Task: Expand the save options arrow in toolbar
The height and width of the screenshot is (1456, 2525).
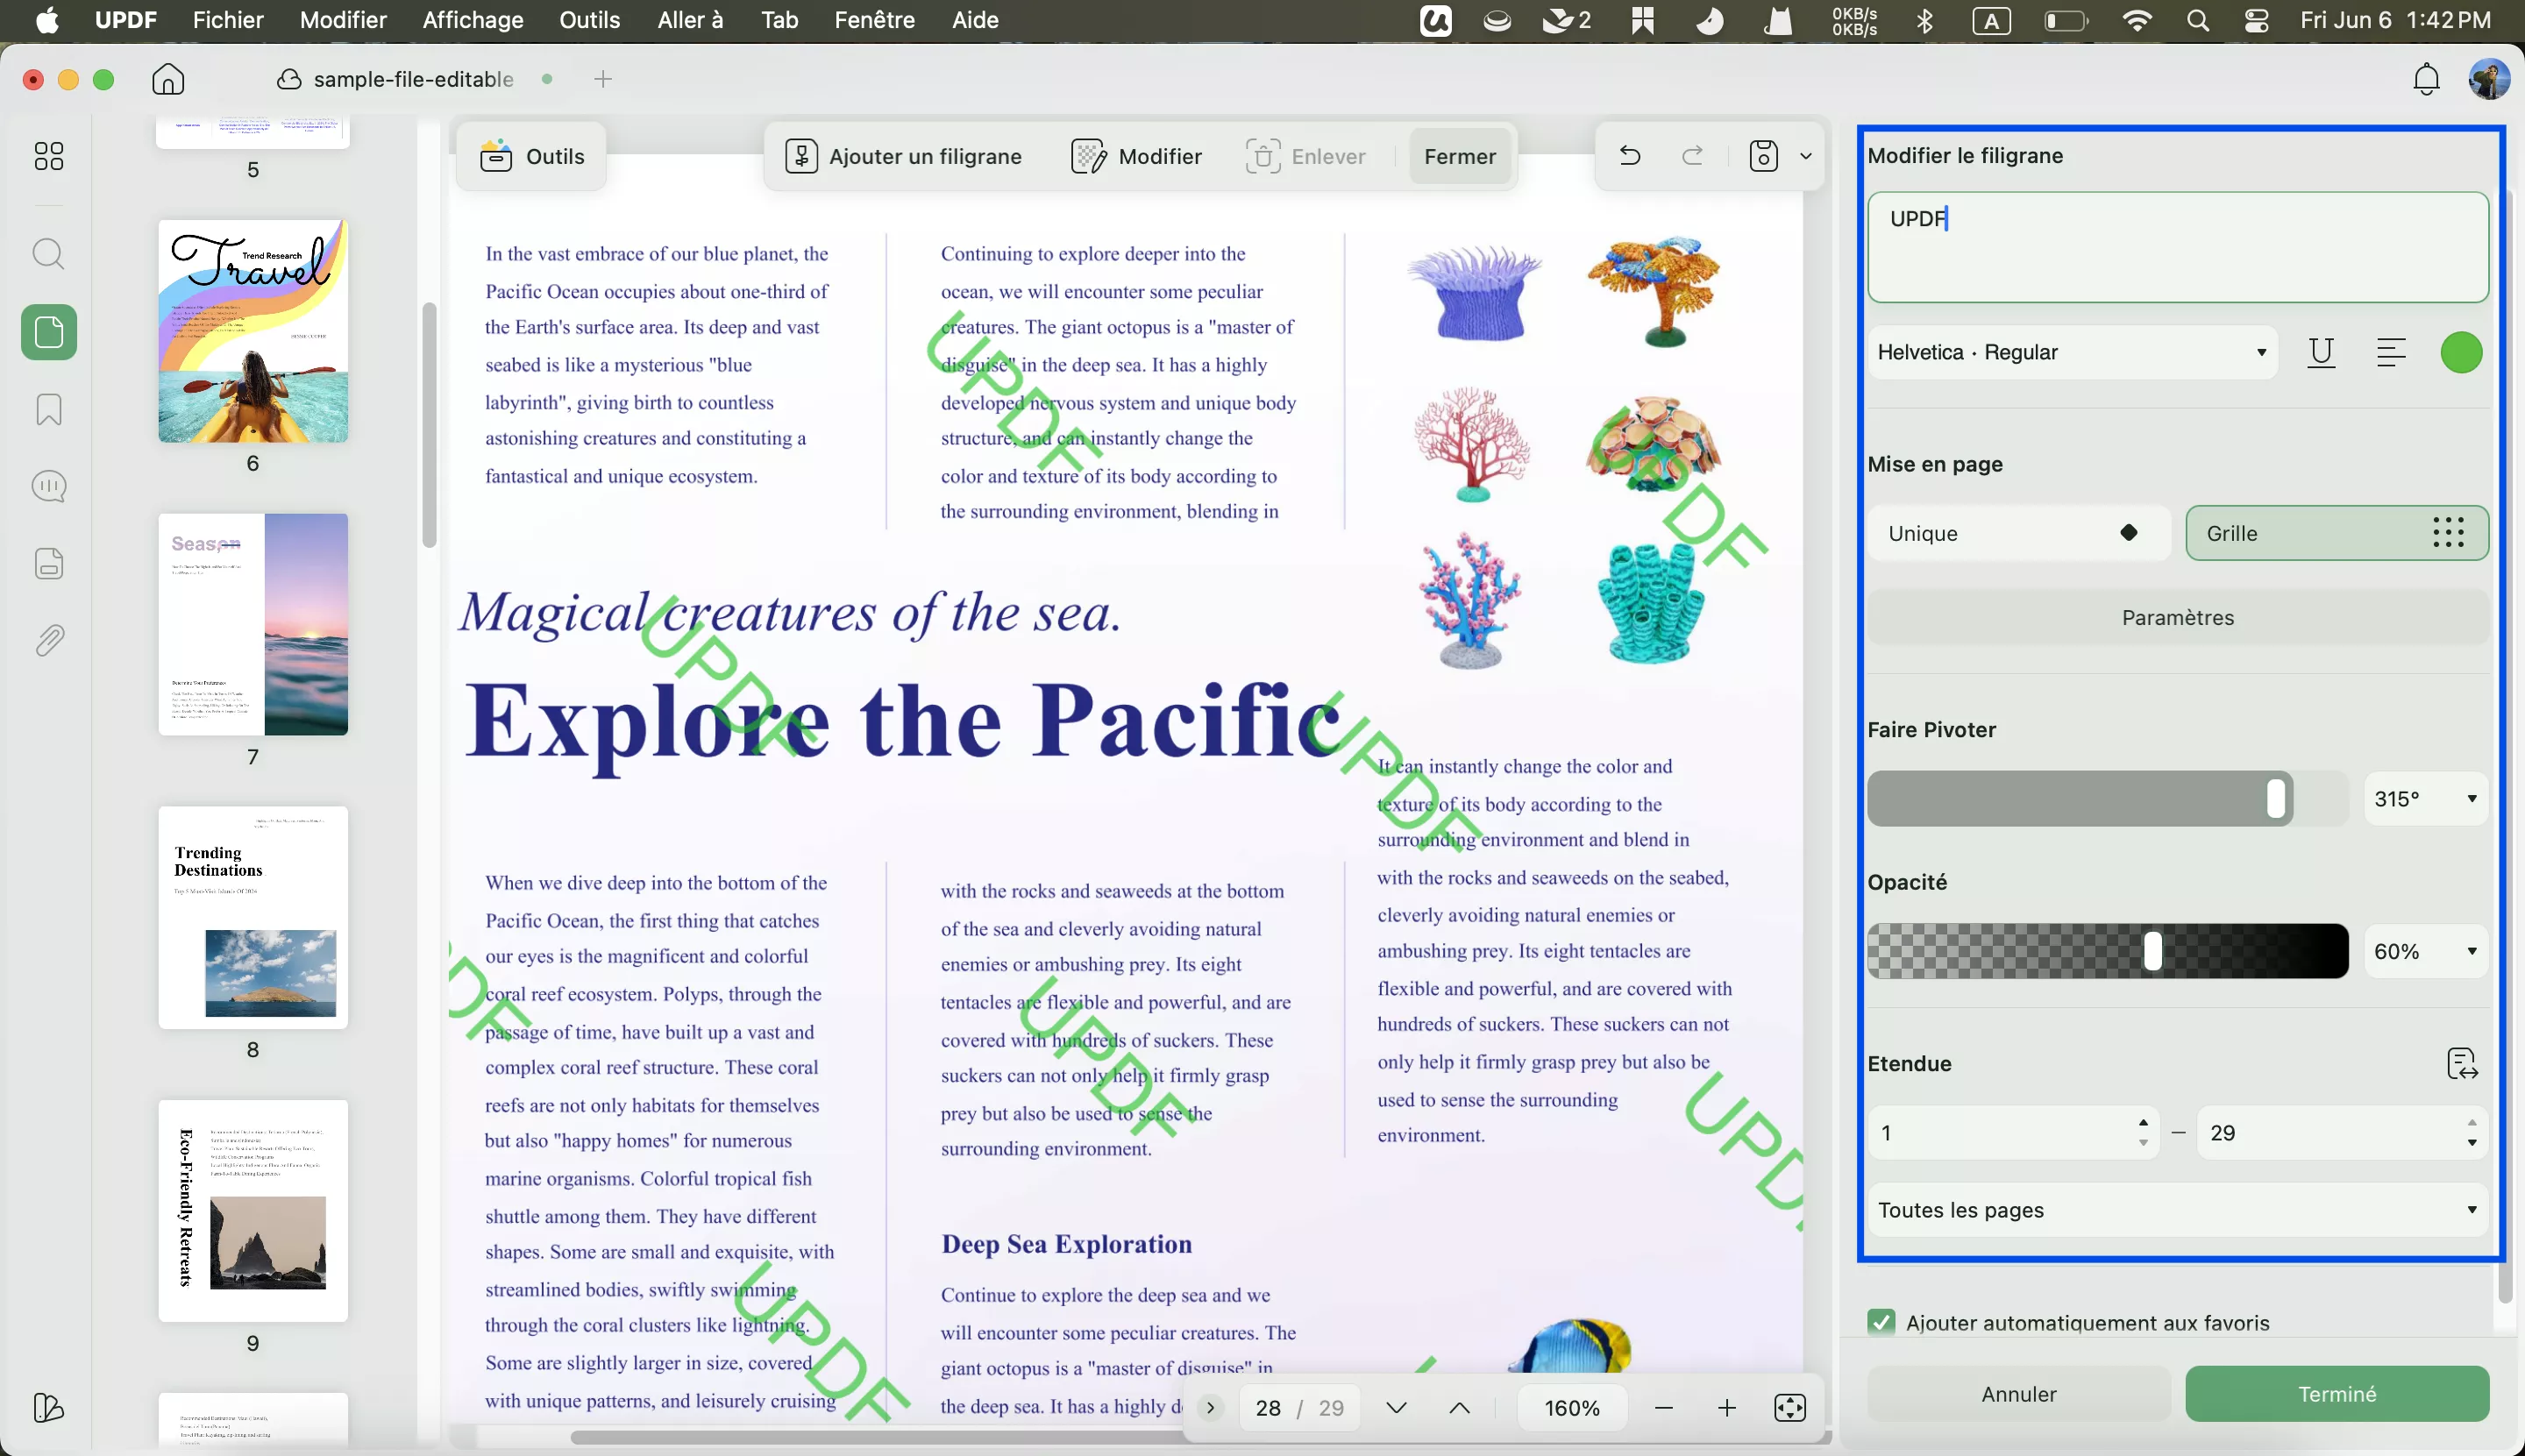Action: click(1806, 156)
